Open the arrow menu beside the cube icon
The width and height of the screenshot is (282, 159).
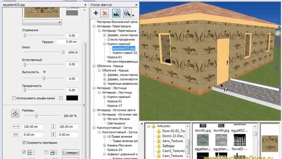click(x=133, y=15)
